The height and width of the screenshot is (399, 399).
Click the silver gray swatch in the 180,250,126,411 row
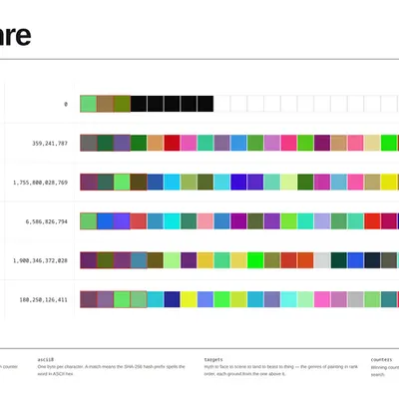point(355,299)
